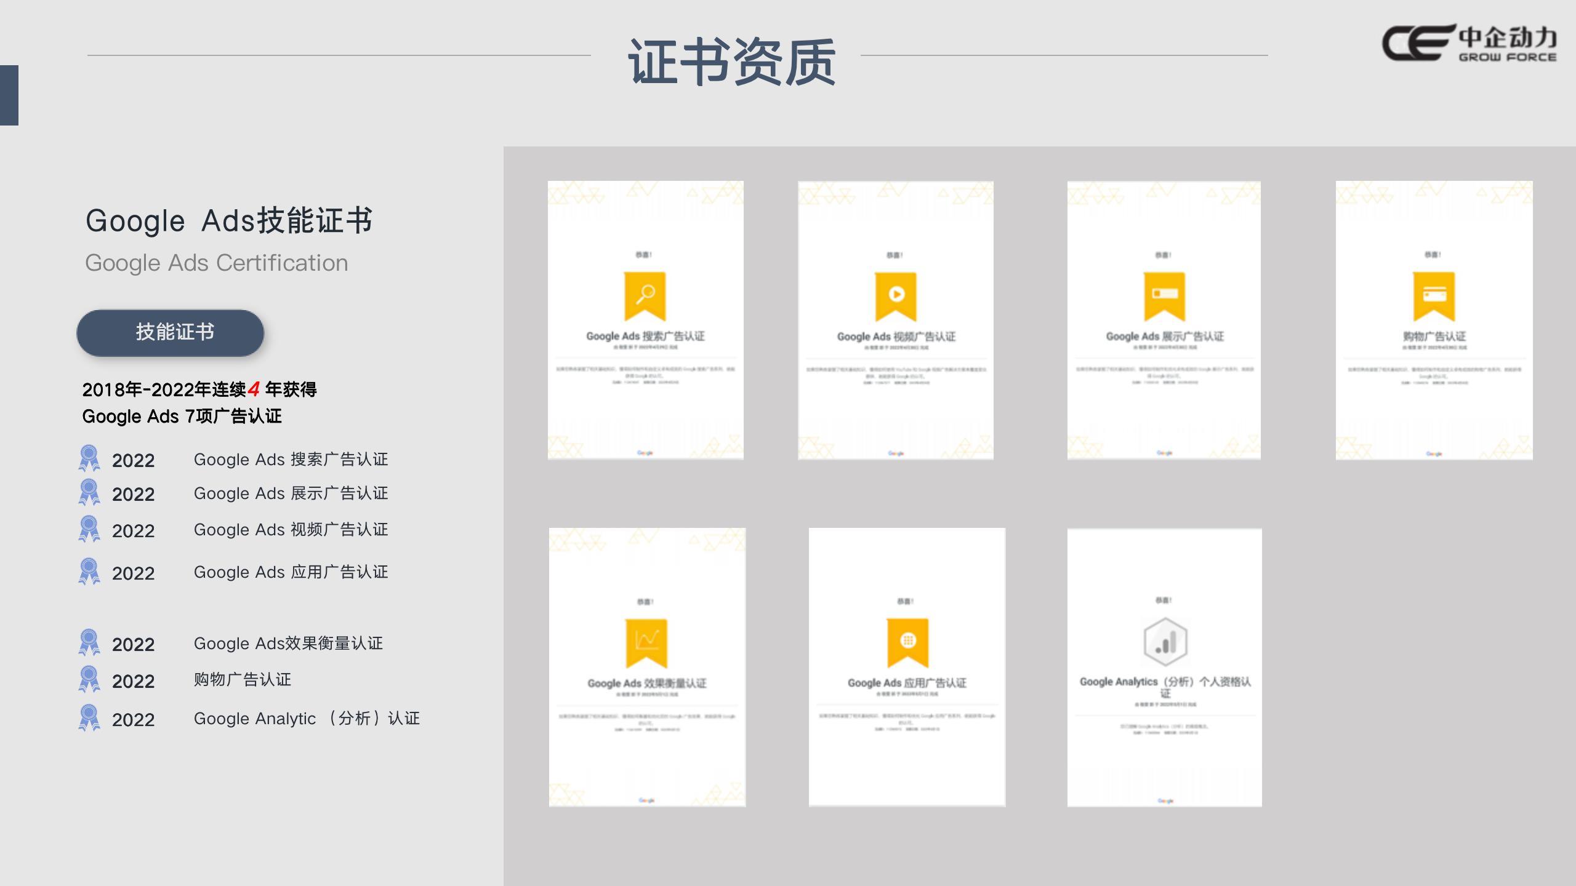Click the app grid badge on 应用广告 certificate
Screen dimensions: 1576x886
point(907,643)
